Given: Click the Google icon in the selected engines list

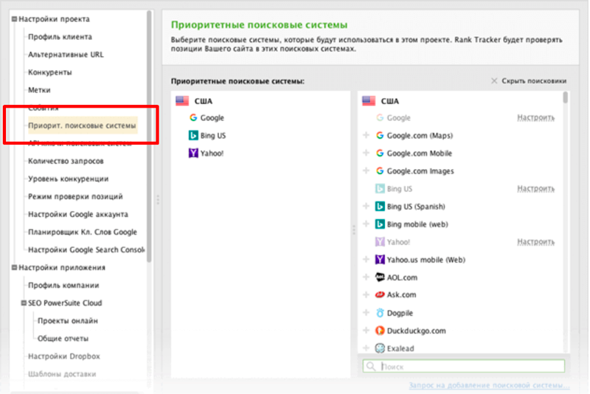Looking at the screenshot, I should (193, 118).
